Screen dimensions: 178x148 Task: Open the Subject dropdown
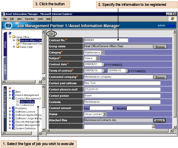click(97, 58)
